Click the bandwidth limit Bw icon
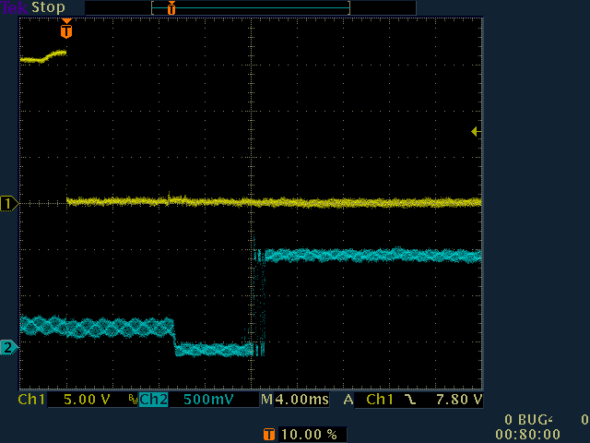This screenshot has width=590, height=443. click(134, 400)
